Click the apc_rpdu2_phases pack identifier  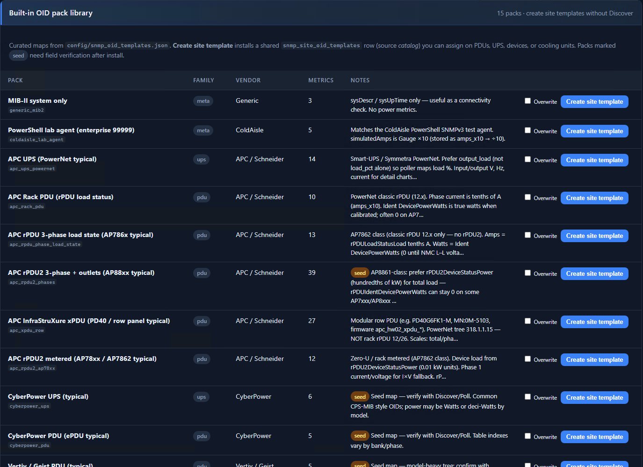tap(32, 282)
